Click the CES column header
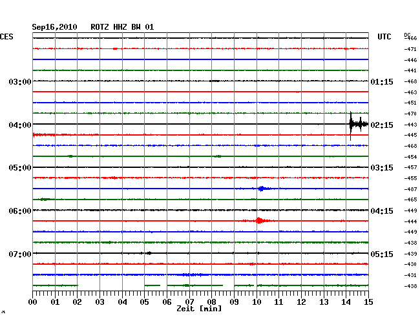420x319 pixels. (x=6, y=37)
